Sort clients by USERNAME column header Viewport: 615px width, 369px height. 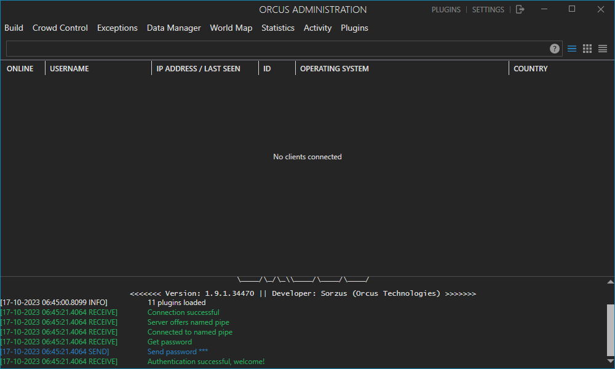(69, 69)
